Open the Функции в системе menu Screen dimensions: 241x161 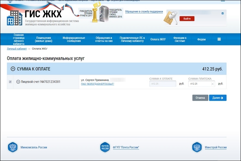click(x=180, y=39)
